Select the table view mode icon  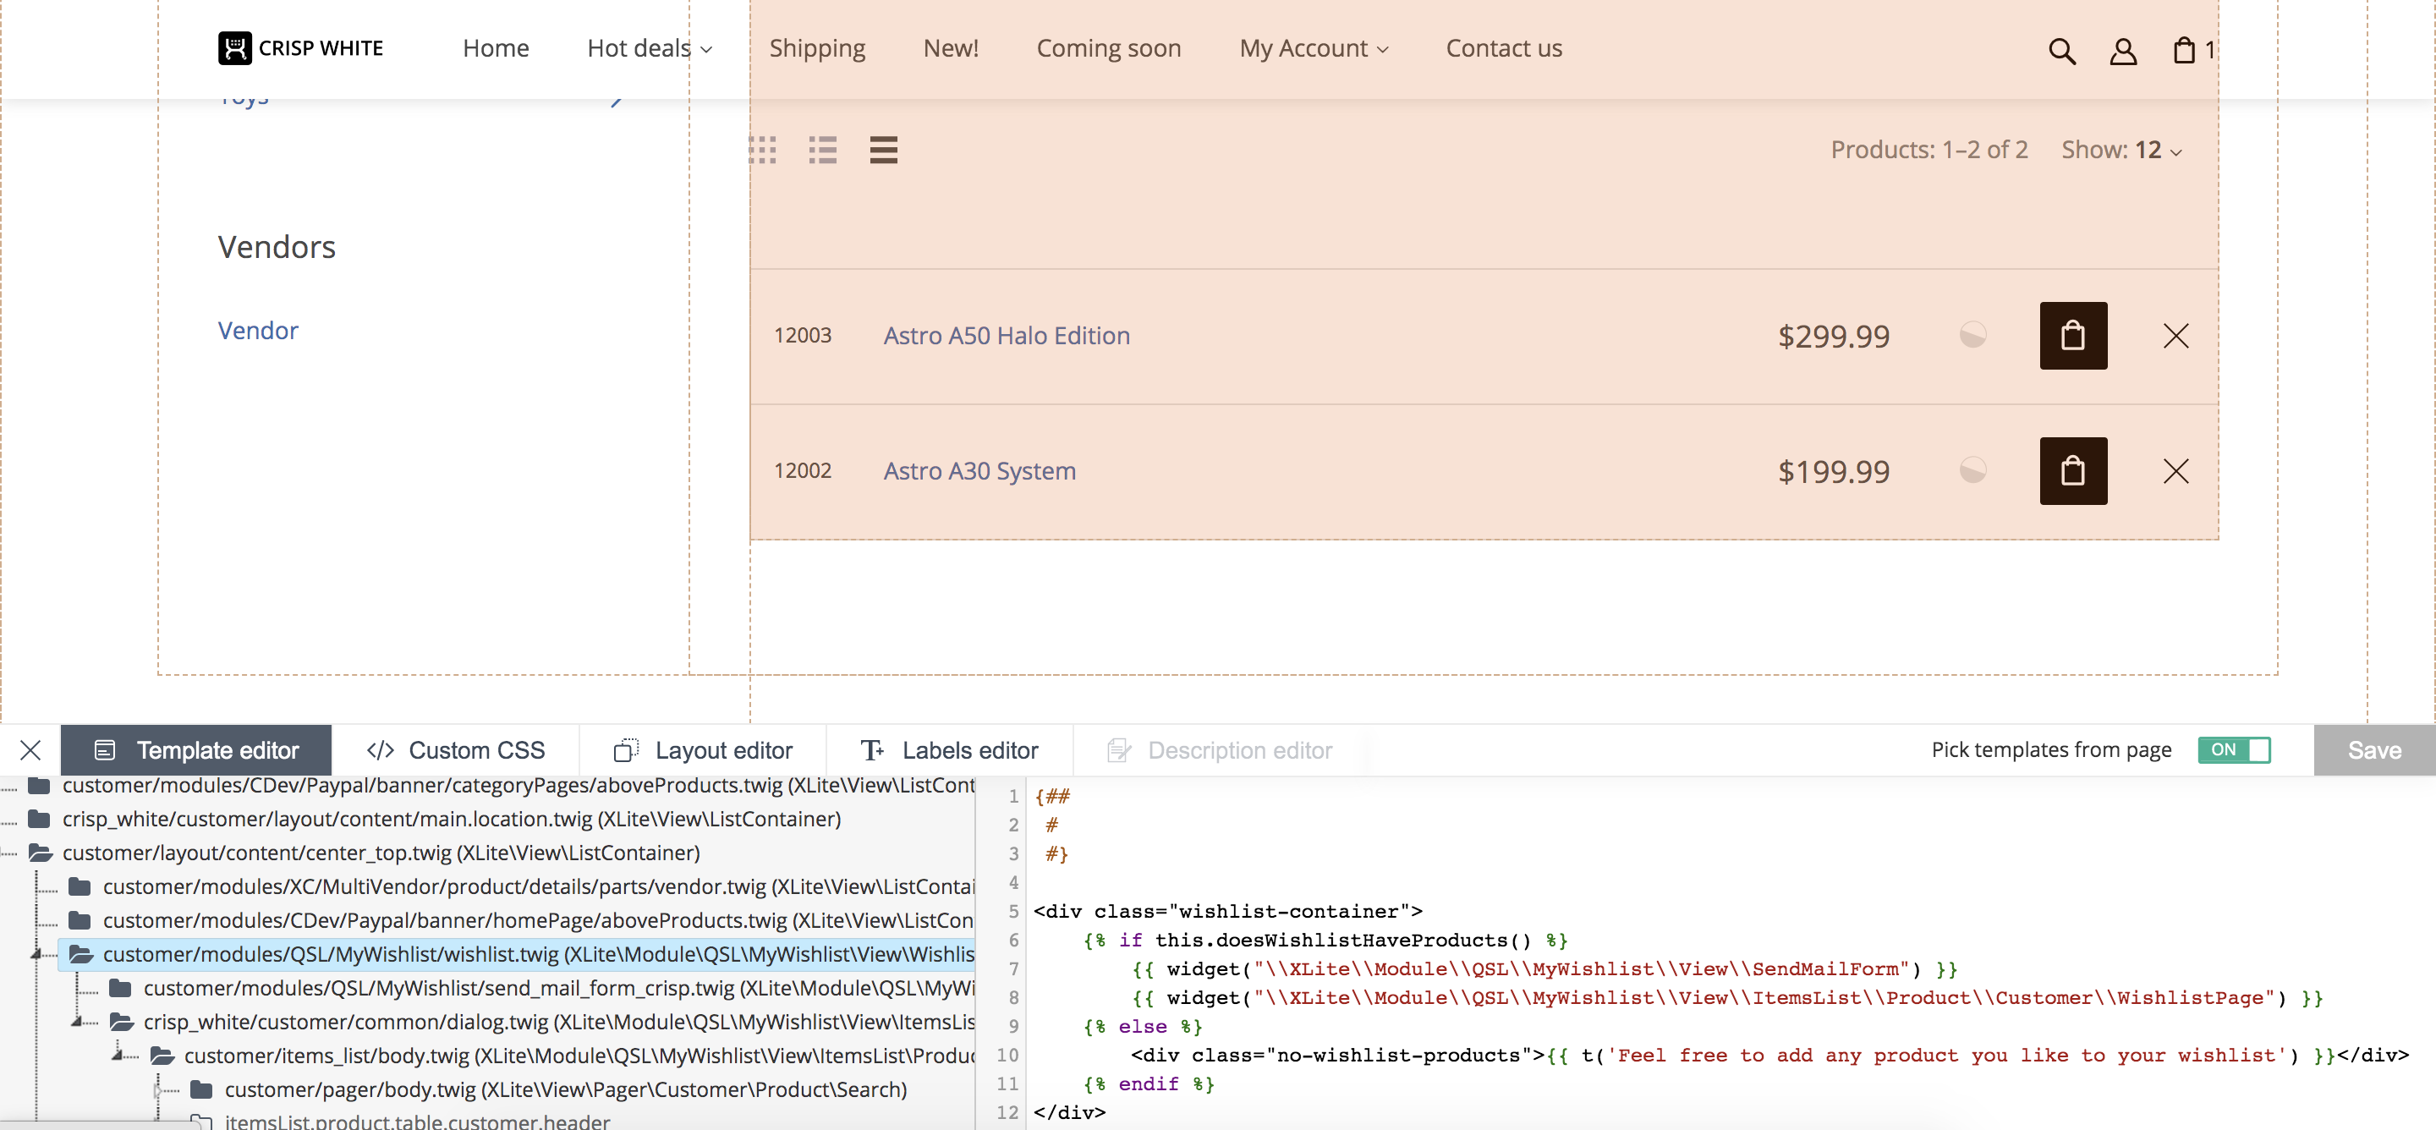(x=883, y=151)
